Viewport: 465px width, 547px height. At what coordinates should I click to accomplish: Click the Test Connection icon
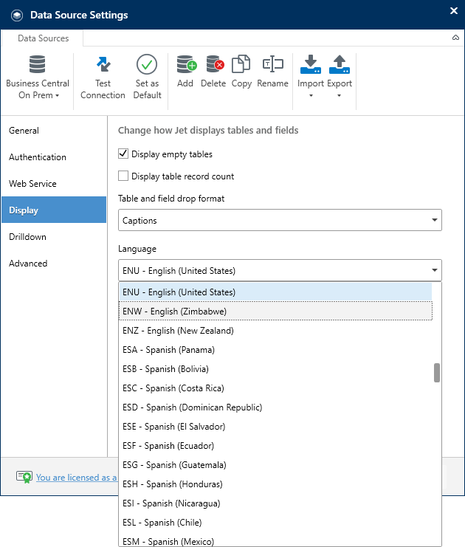103,64
